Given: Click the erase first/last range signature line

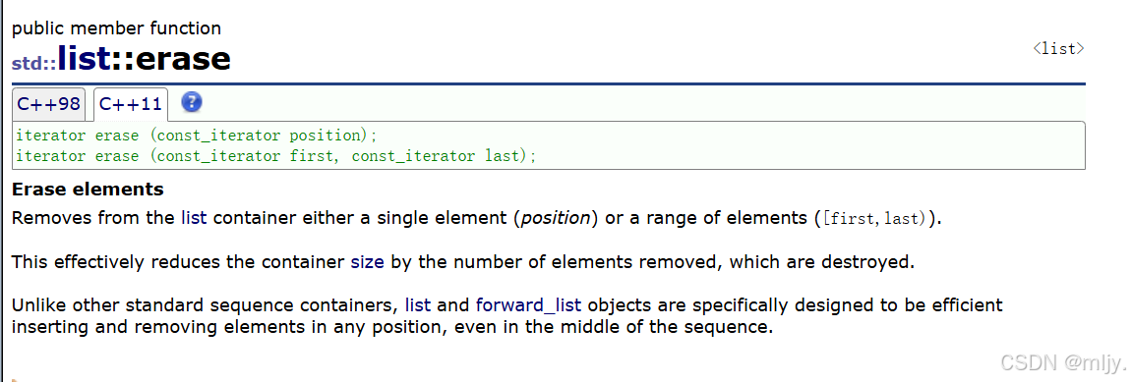Looking at the screenshot, I should point(276,156).
